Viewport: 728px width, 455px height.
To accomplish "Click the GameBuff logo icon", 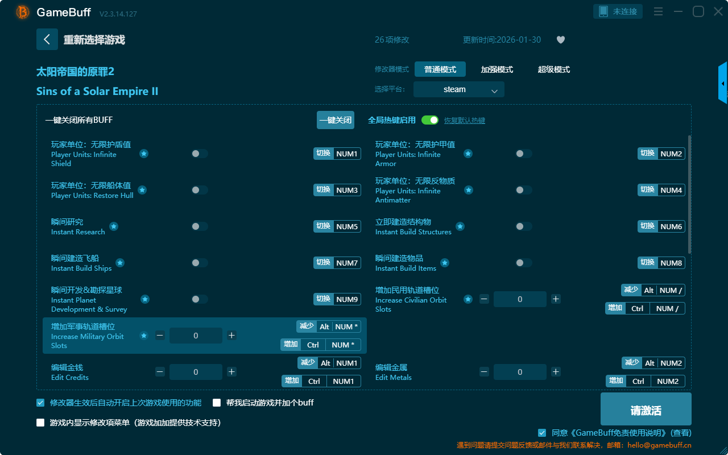I will click(x=23, y=12).
